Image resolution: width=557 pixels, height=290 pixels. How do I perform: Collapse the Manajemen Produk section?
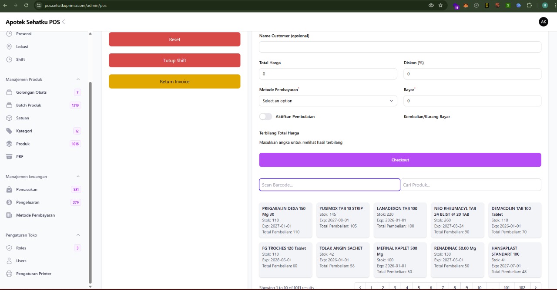78,79
